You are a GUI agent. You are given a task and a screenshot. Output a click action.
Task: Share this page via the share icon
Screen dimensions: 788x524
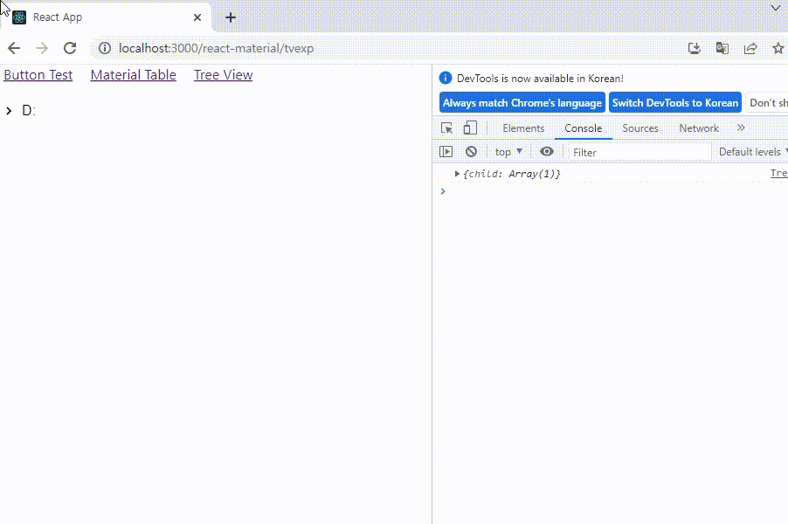coord(750,48)
